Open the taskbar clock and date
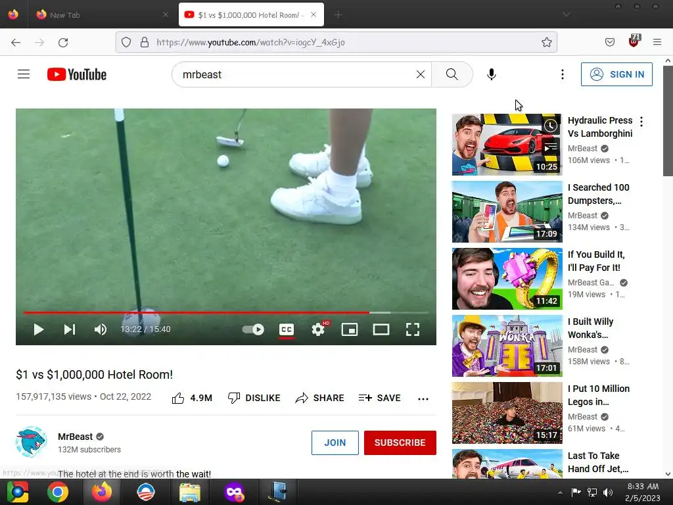 [x=643, y=492]
